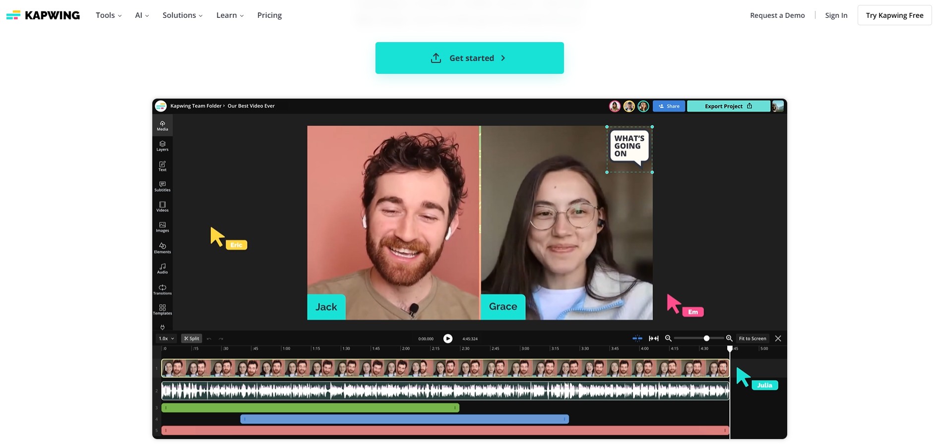938x445 pixels.
Task: Open the Transitions panel
Action: [x=163, y=289]
